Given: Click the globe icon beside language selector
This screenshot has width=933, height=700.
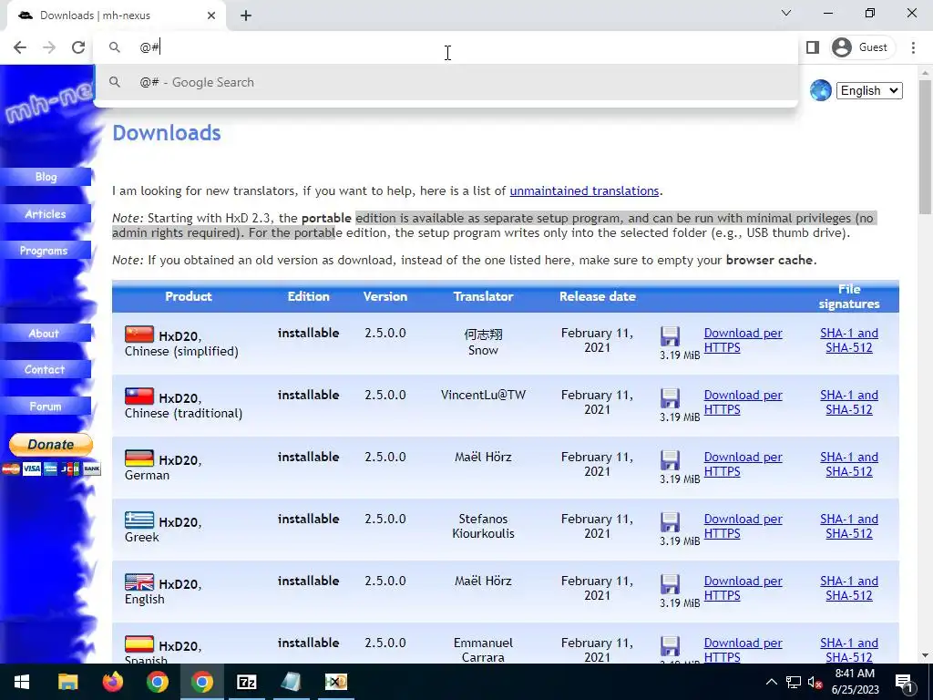Looking at the screenshot, I should tap(821, 90).
